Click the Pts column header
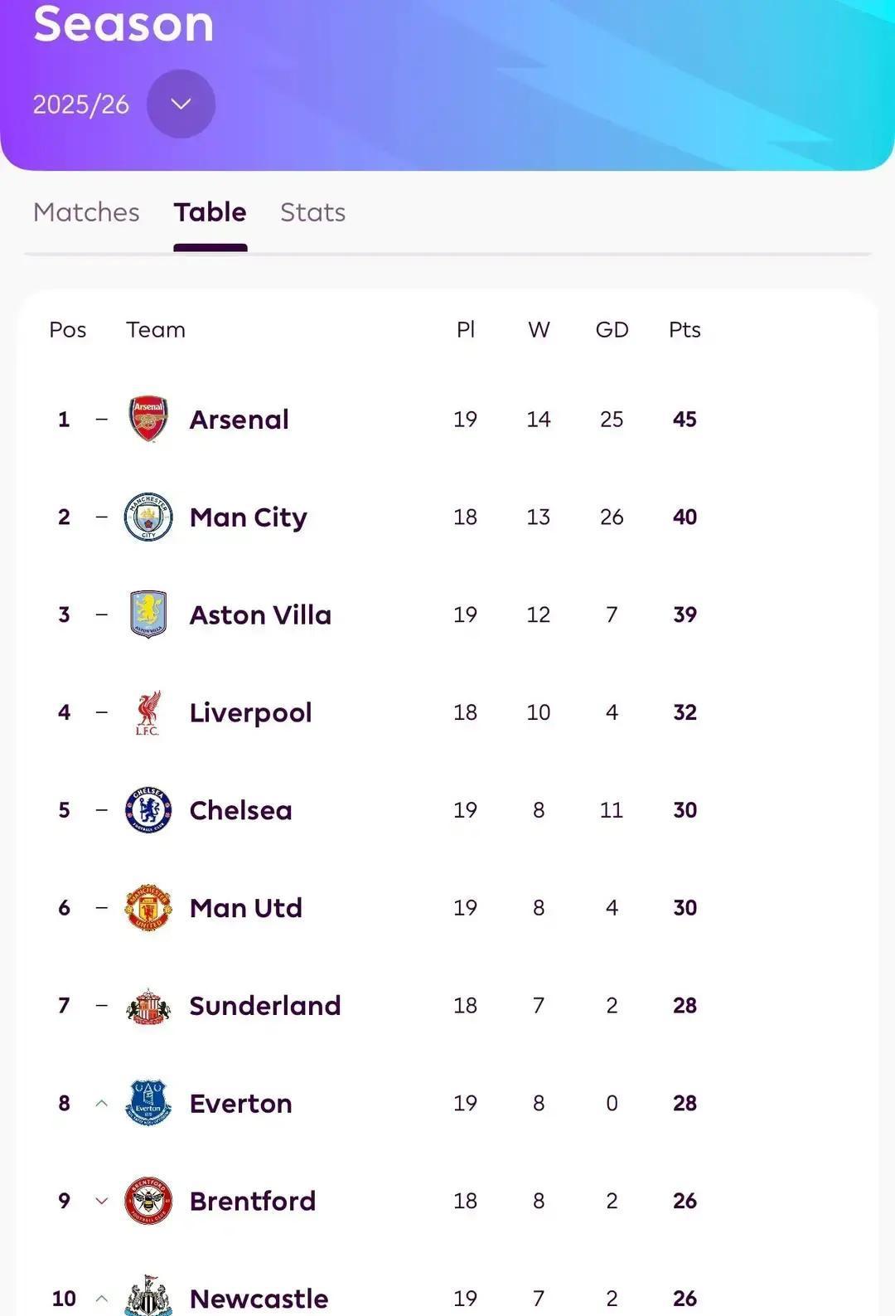 click(x=685, y=330)
